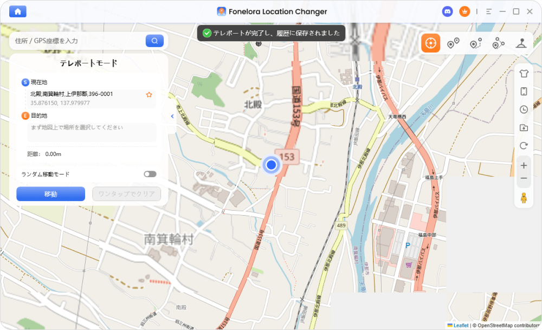The width and height of the screenshot is (542, 330).
Task: Activate the joystick mode icon
Action: click(x=521, y=43)
